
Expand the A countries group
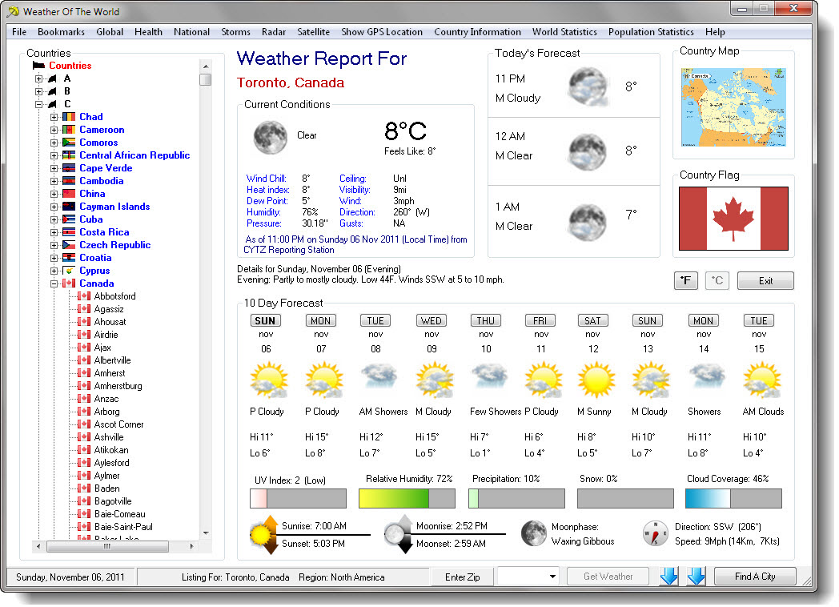tap(38, 78)
